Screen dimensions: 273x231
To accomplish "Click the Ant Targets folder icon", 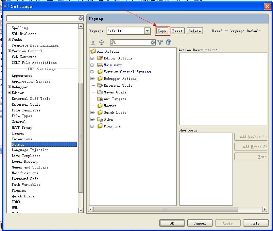I will point(100,99).
